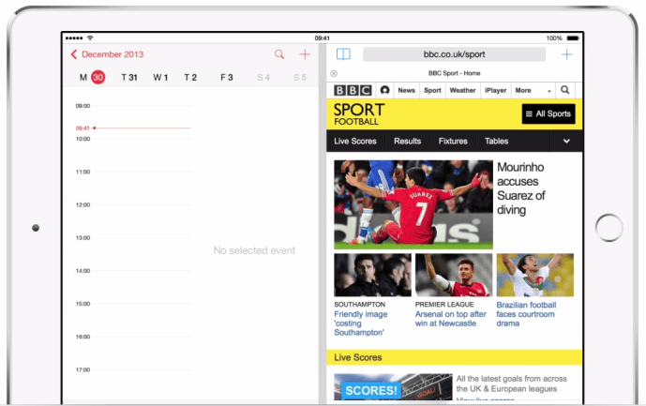
Task: Tap the Wi-Fi status bar icon
Action: click(90, 38)
